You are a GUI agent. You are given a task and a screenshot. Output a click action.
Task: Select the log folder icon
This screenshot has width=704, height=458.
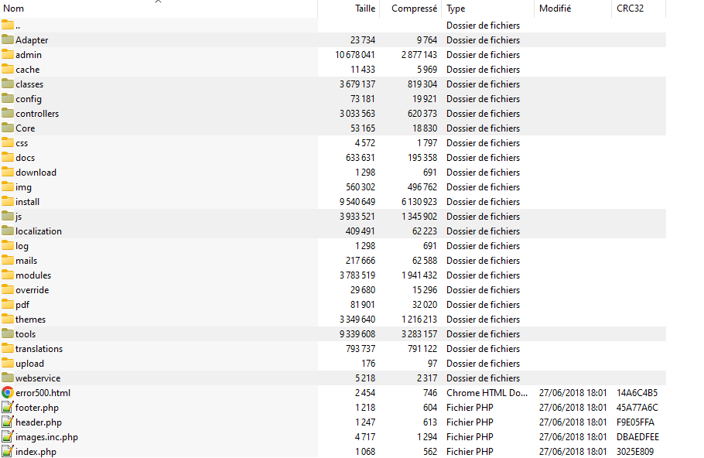tap(8, 245)
